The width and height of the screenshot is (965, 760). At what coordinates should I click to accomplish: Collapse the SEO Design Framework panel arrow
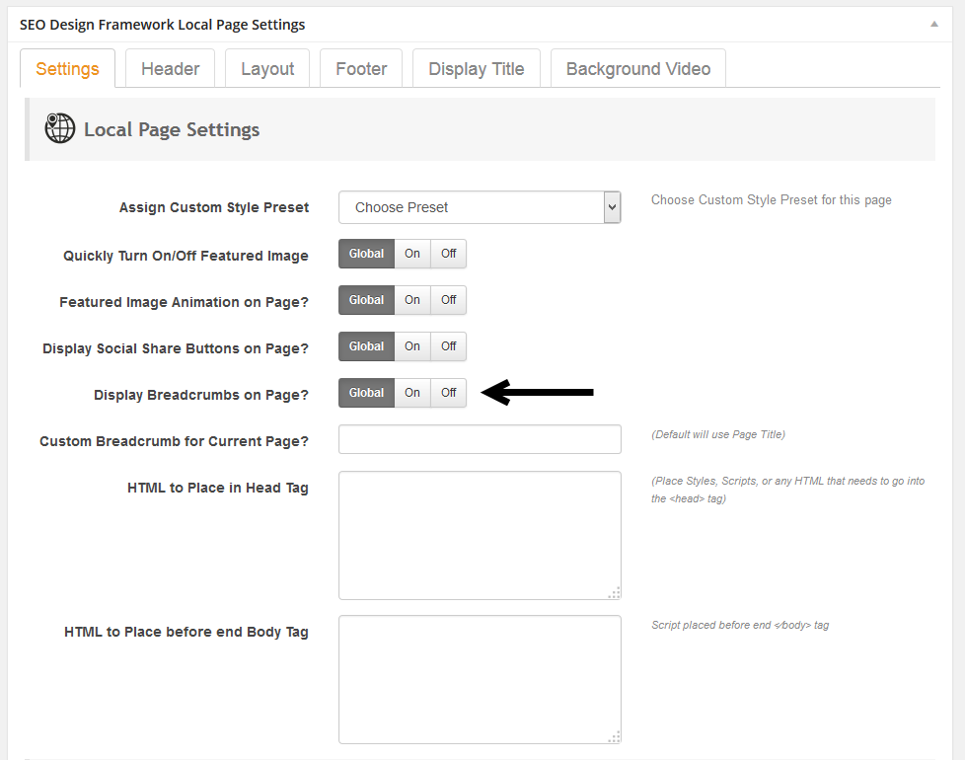[933, 25]
